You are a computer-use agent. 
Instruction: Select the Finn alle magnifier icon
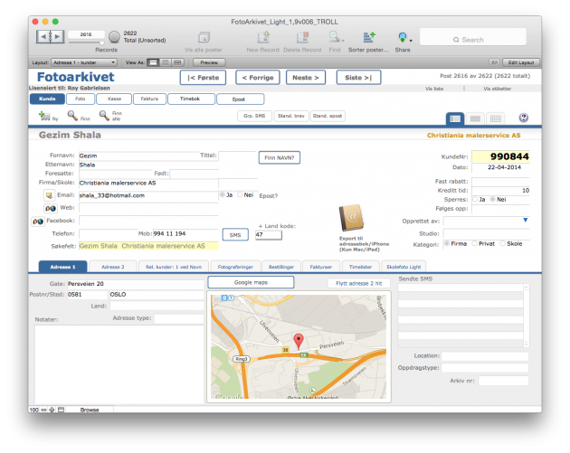[104, 116]
